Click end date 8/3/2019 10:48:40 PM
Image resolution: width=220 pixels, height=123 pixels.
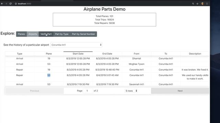(107, 70)
